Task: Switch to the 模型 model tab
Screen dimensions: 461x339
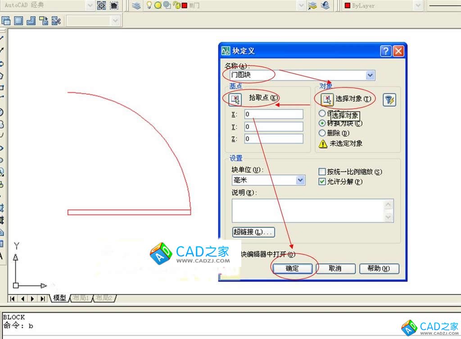Action: point(59,298)
